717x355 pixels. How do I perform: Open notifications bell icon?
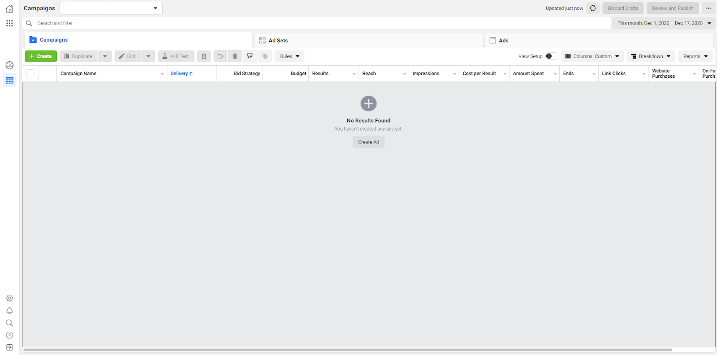point(9,311)
